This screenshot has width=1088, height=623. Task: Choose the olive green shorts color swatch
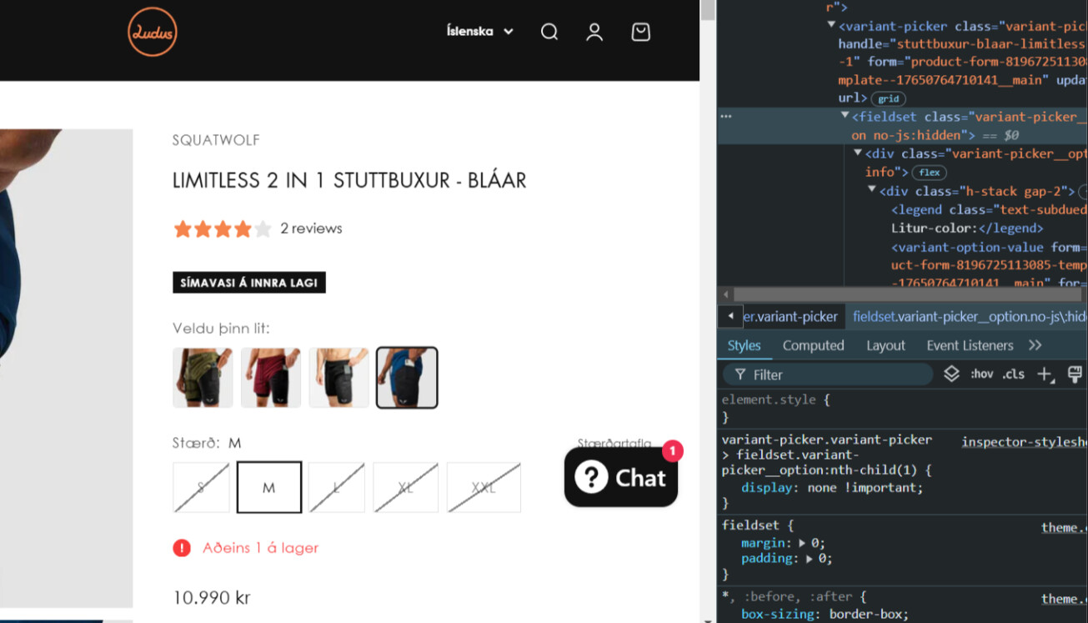(x=203, y=378)
